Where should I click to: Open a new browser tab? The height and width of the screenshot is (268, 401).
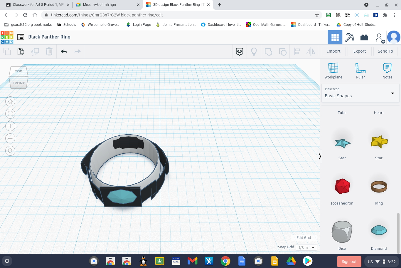pos(220,5)
